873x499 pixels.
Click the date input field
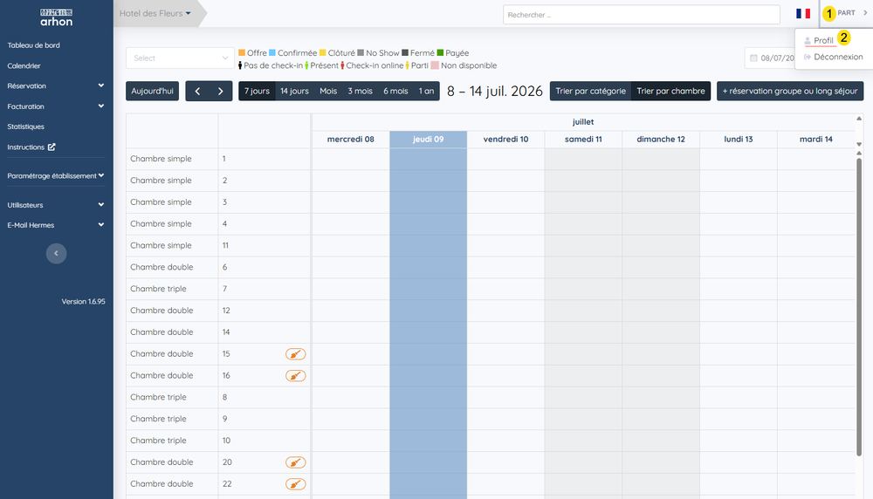pyautogui.click(x=770, y=58)
